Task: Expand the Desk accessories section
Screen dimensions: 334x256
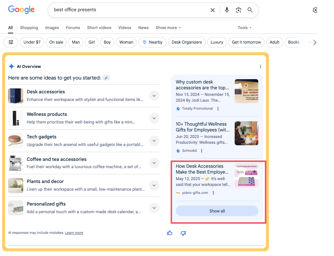Action: [154, 96]
